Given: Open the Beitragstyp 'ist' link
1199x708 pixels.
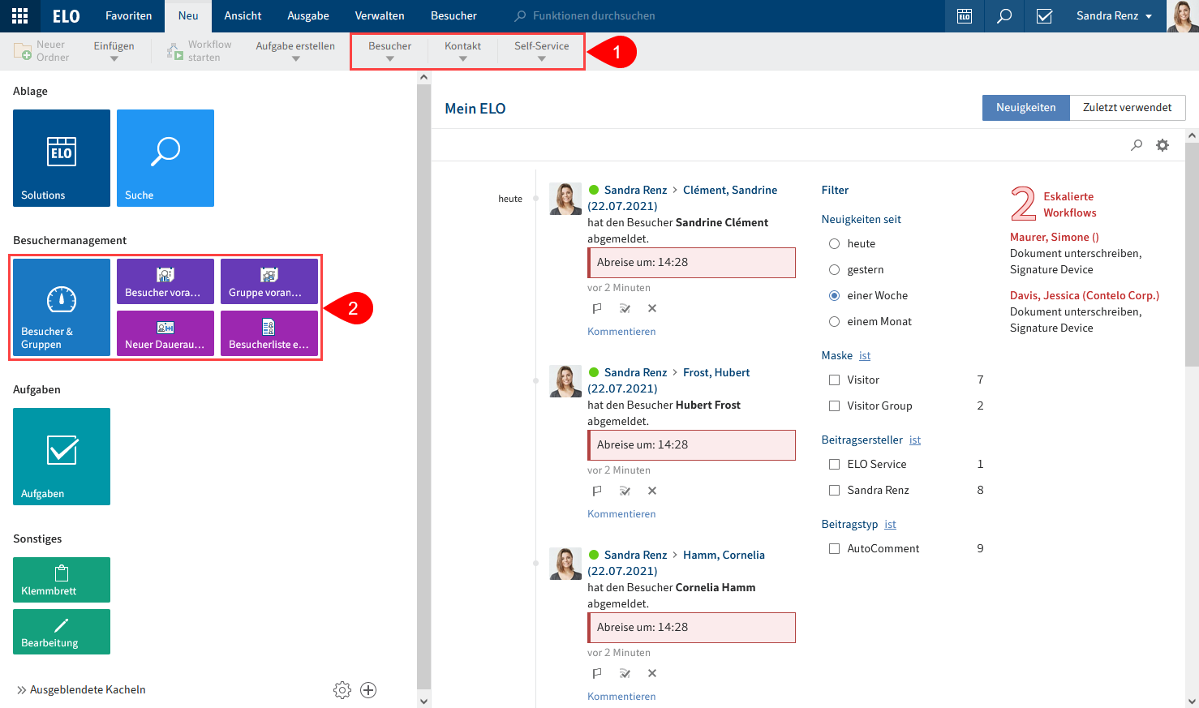Looking at the screenshot, I should tap(890, 525).
